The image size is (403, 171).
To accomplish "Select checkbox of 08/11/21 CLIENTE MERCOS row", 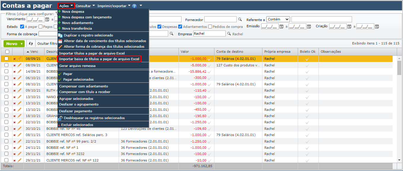I will click(7, 135).
